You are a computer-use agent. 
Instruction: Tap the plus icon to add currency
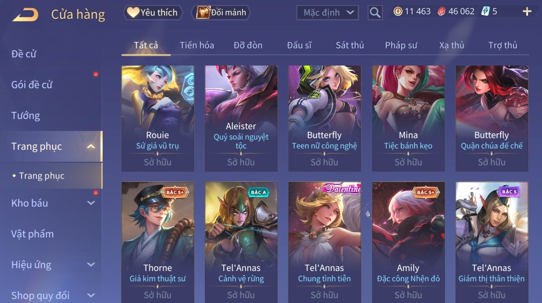527,12
